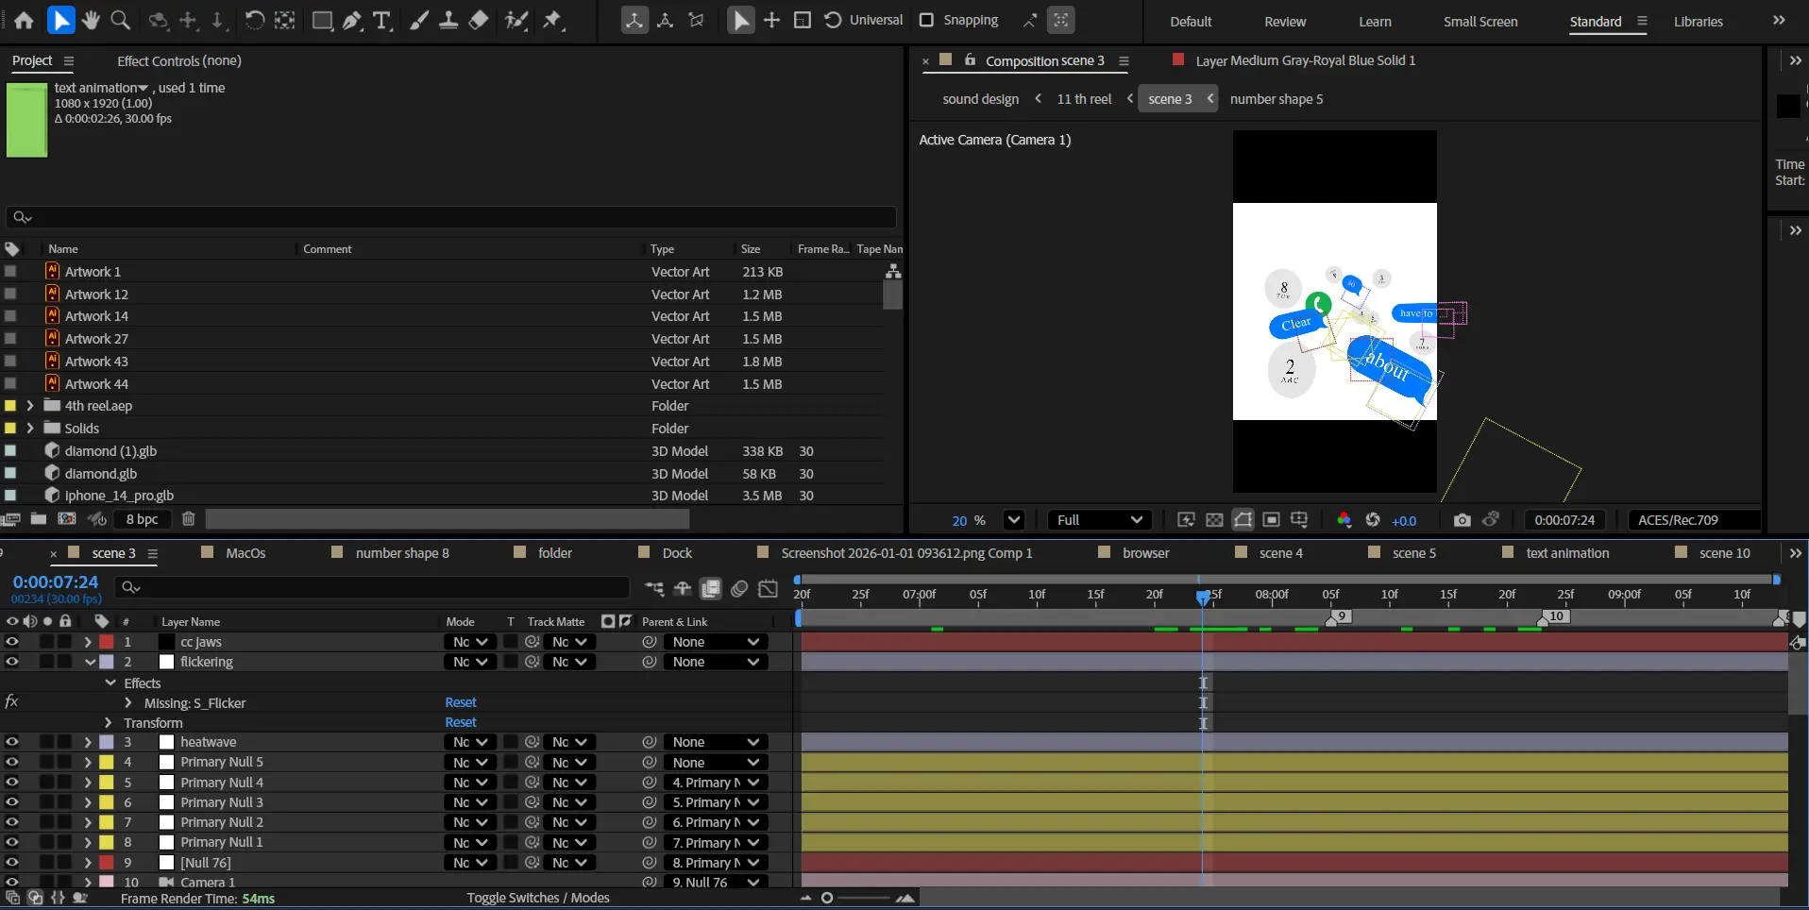The image size is (1809, 910).
Task: Click the Puppet Pin tool
Action: [553, 20]
